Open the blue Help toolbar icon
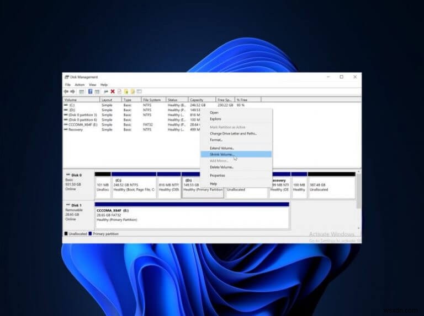Screen dimensions: 424x316 [91, 92]
